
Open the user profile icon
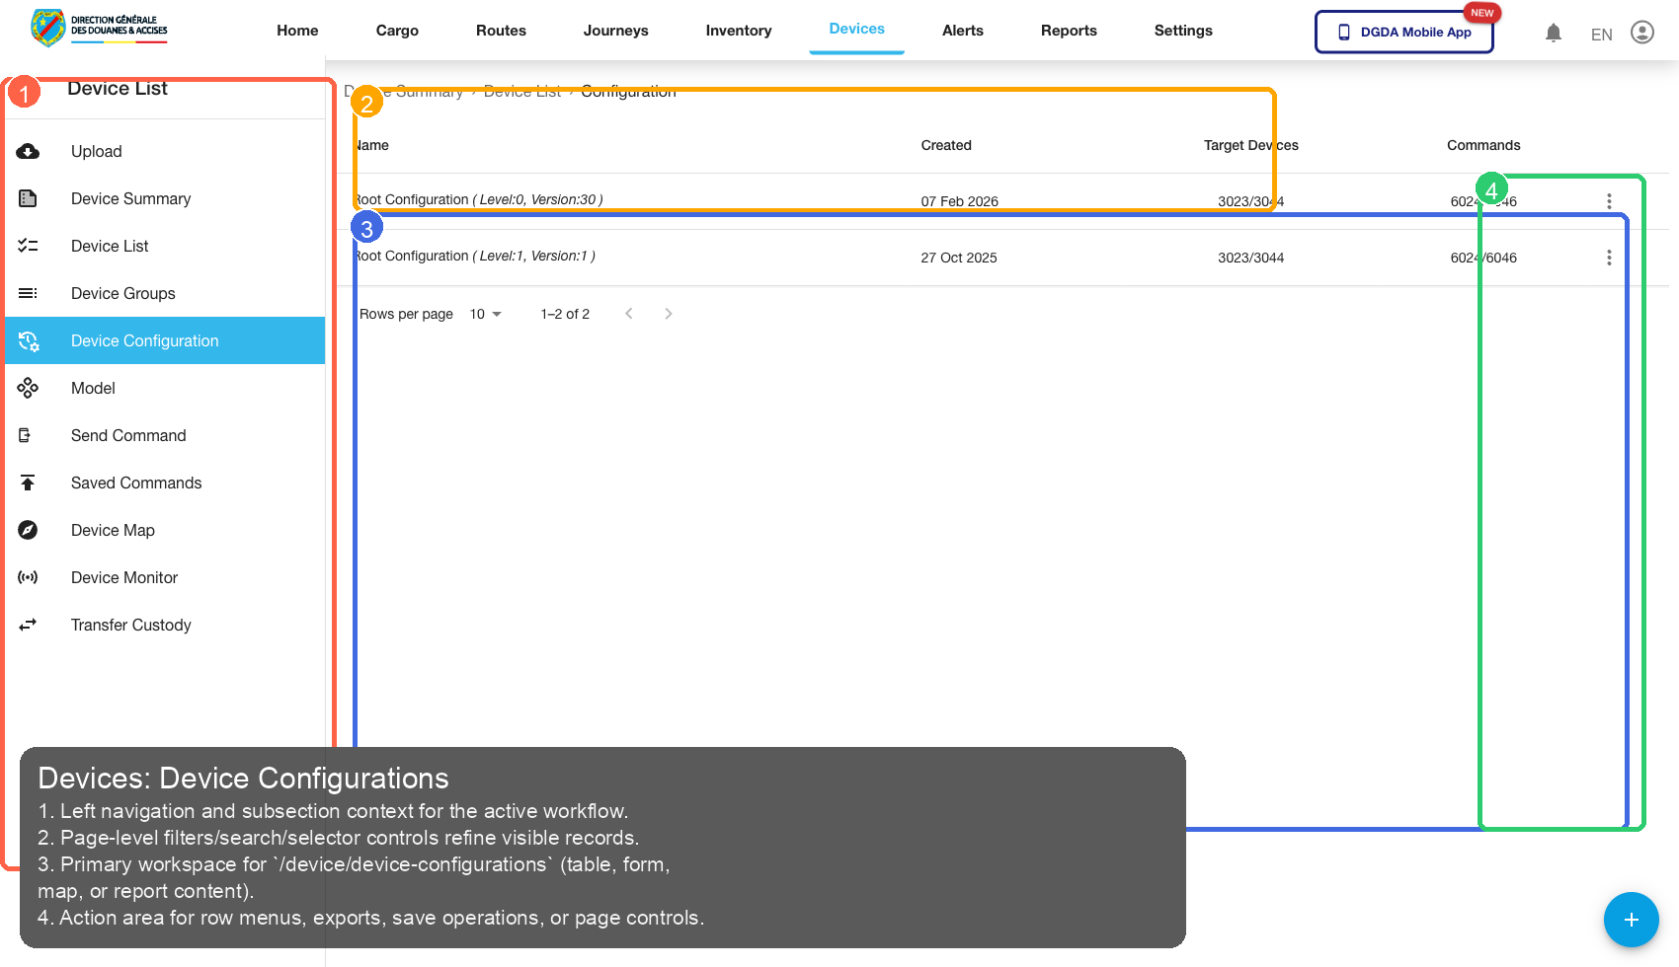[x=1642, y=32]
